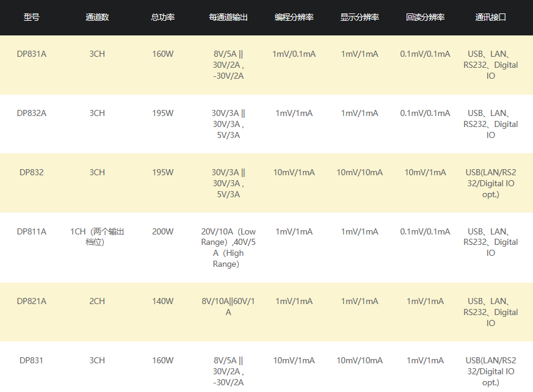Click the 显示分辨率 column header
Viewport: 533px width, 392px height.
tap(360, 17)
